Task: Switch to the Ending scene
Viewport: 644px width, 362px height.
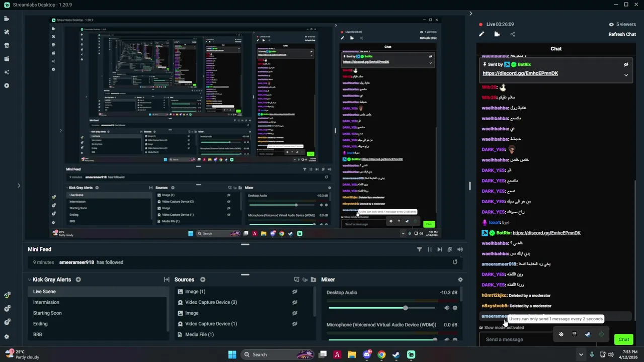Action: tap(97, 324)
